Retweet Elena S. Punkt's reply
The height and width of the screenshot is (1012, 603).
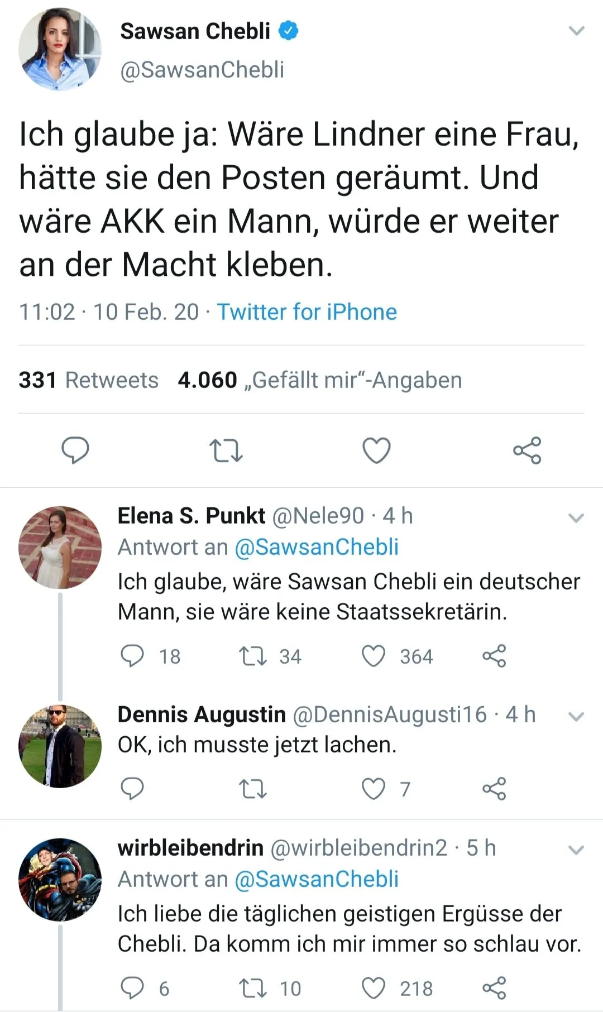coord(253,656)
